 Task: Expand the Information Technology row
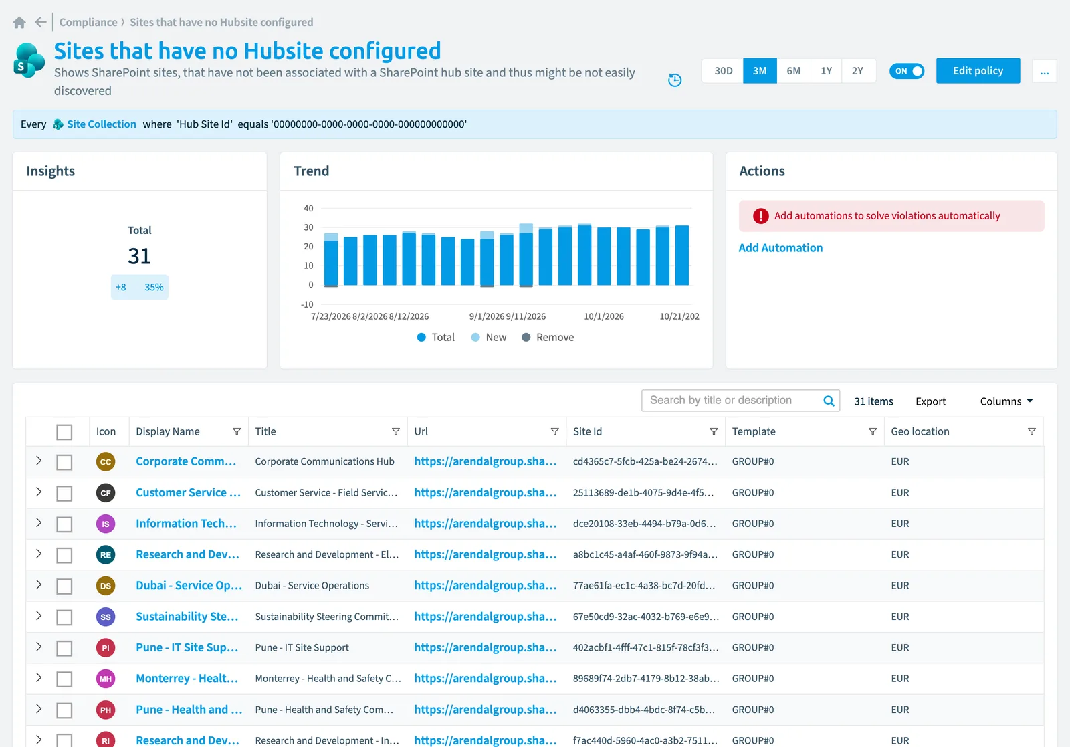(39, 523)
